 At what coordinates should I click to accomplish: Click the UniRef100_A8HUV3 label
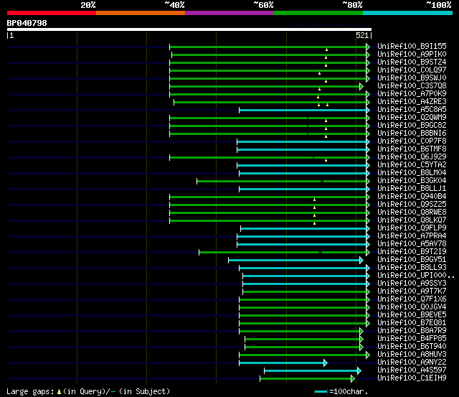[412, 355]
